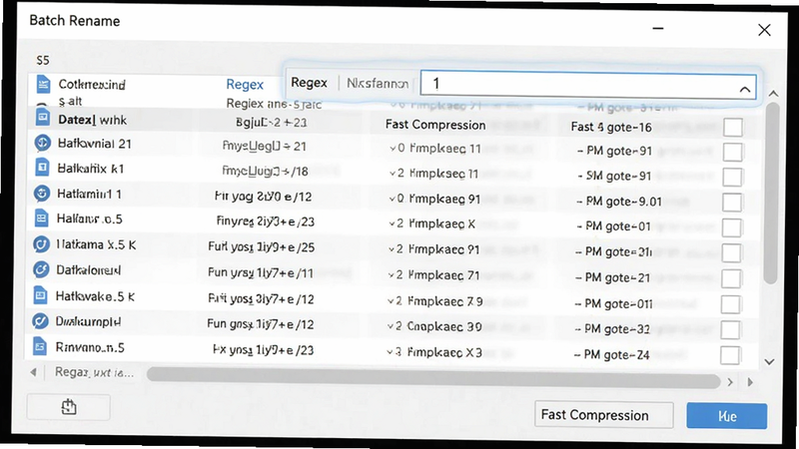Click the export icon button at bottom left

click(x=69, y=407)
